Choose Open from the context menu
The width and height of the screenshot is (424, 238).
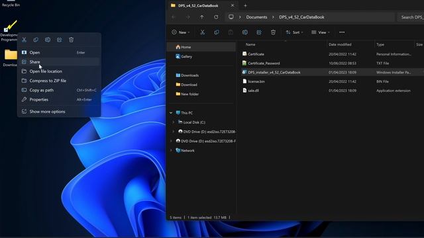(x=59, y=52)
